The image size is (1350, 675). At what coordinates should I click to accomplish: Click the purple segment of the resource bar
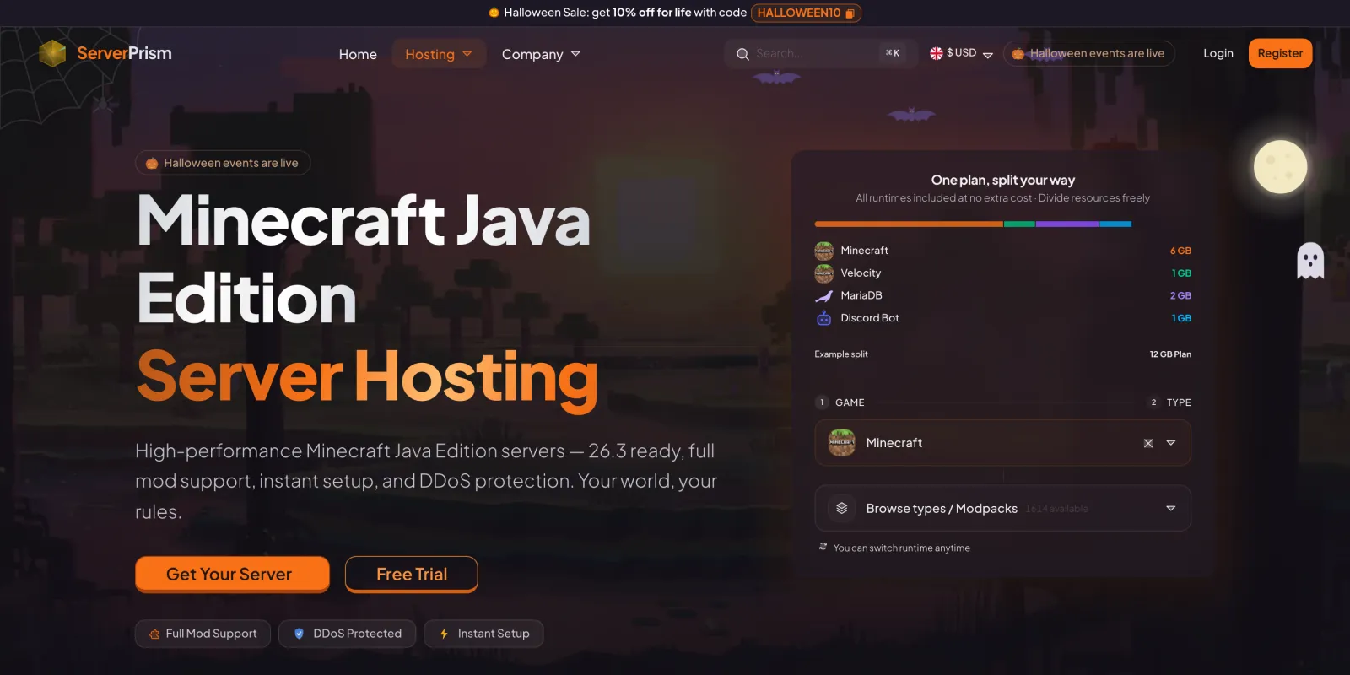click(x=1067, y=224)
